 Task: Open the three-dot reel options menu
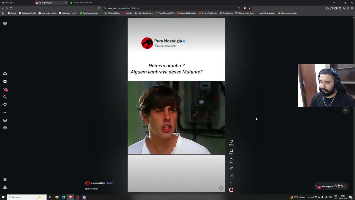click(231, 182)
